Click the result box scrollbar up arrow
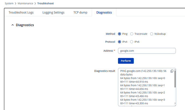 tap(175, 70)
